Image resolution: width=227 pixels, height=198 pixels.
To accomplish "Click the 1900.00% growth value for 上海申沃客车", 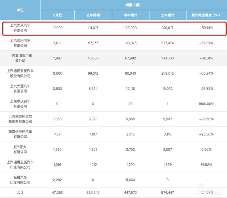I will pyautogui.click(x=205, y=103).
